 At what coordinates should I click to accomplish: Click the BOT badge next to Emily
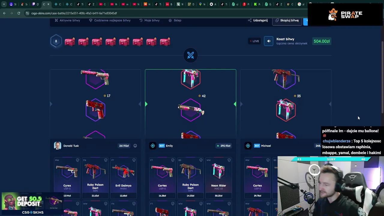point(162,146)
